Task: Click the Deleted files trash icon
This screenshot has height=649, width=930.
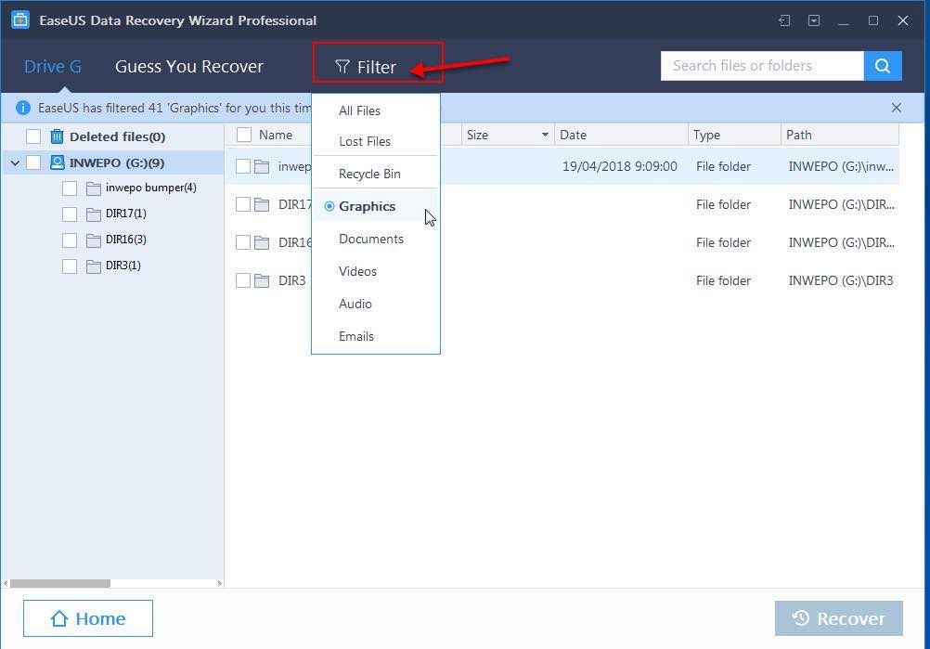Action: [x=57, y=136]
